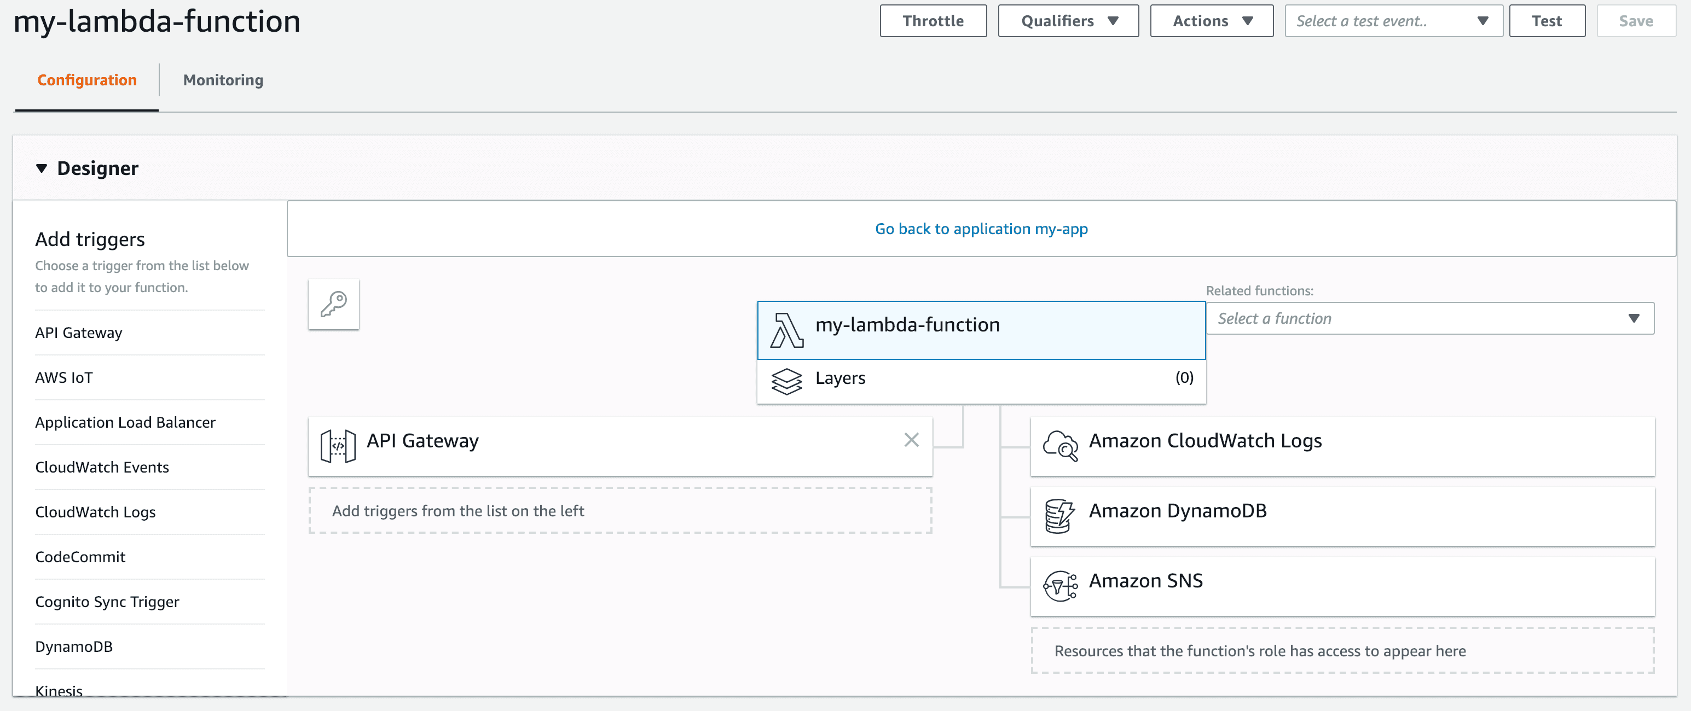Add CloudWatch Events trigger from list

click(102, 467)
